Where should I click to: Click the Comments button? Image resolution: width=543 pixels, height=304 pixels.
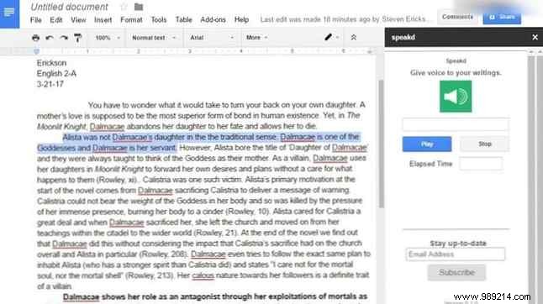457,17
